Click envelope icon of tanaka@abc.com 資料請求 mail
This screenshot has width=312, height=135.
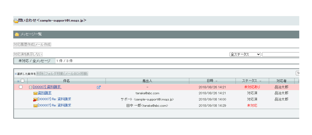click(x=35, y=93)
